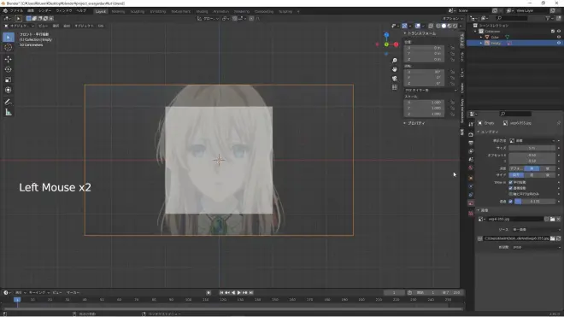Click the viewport pan hand icon
Screen dimensions: 564x317
point(395,69)
